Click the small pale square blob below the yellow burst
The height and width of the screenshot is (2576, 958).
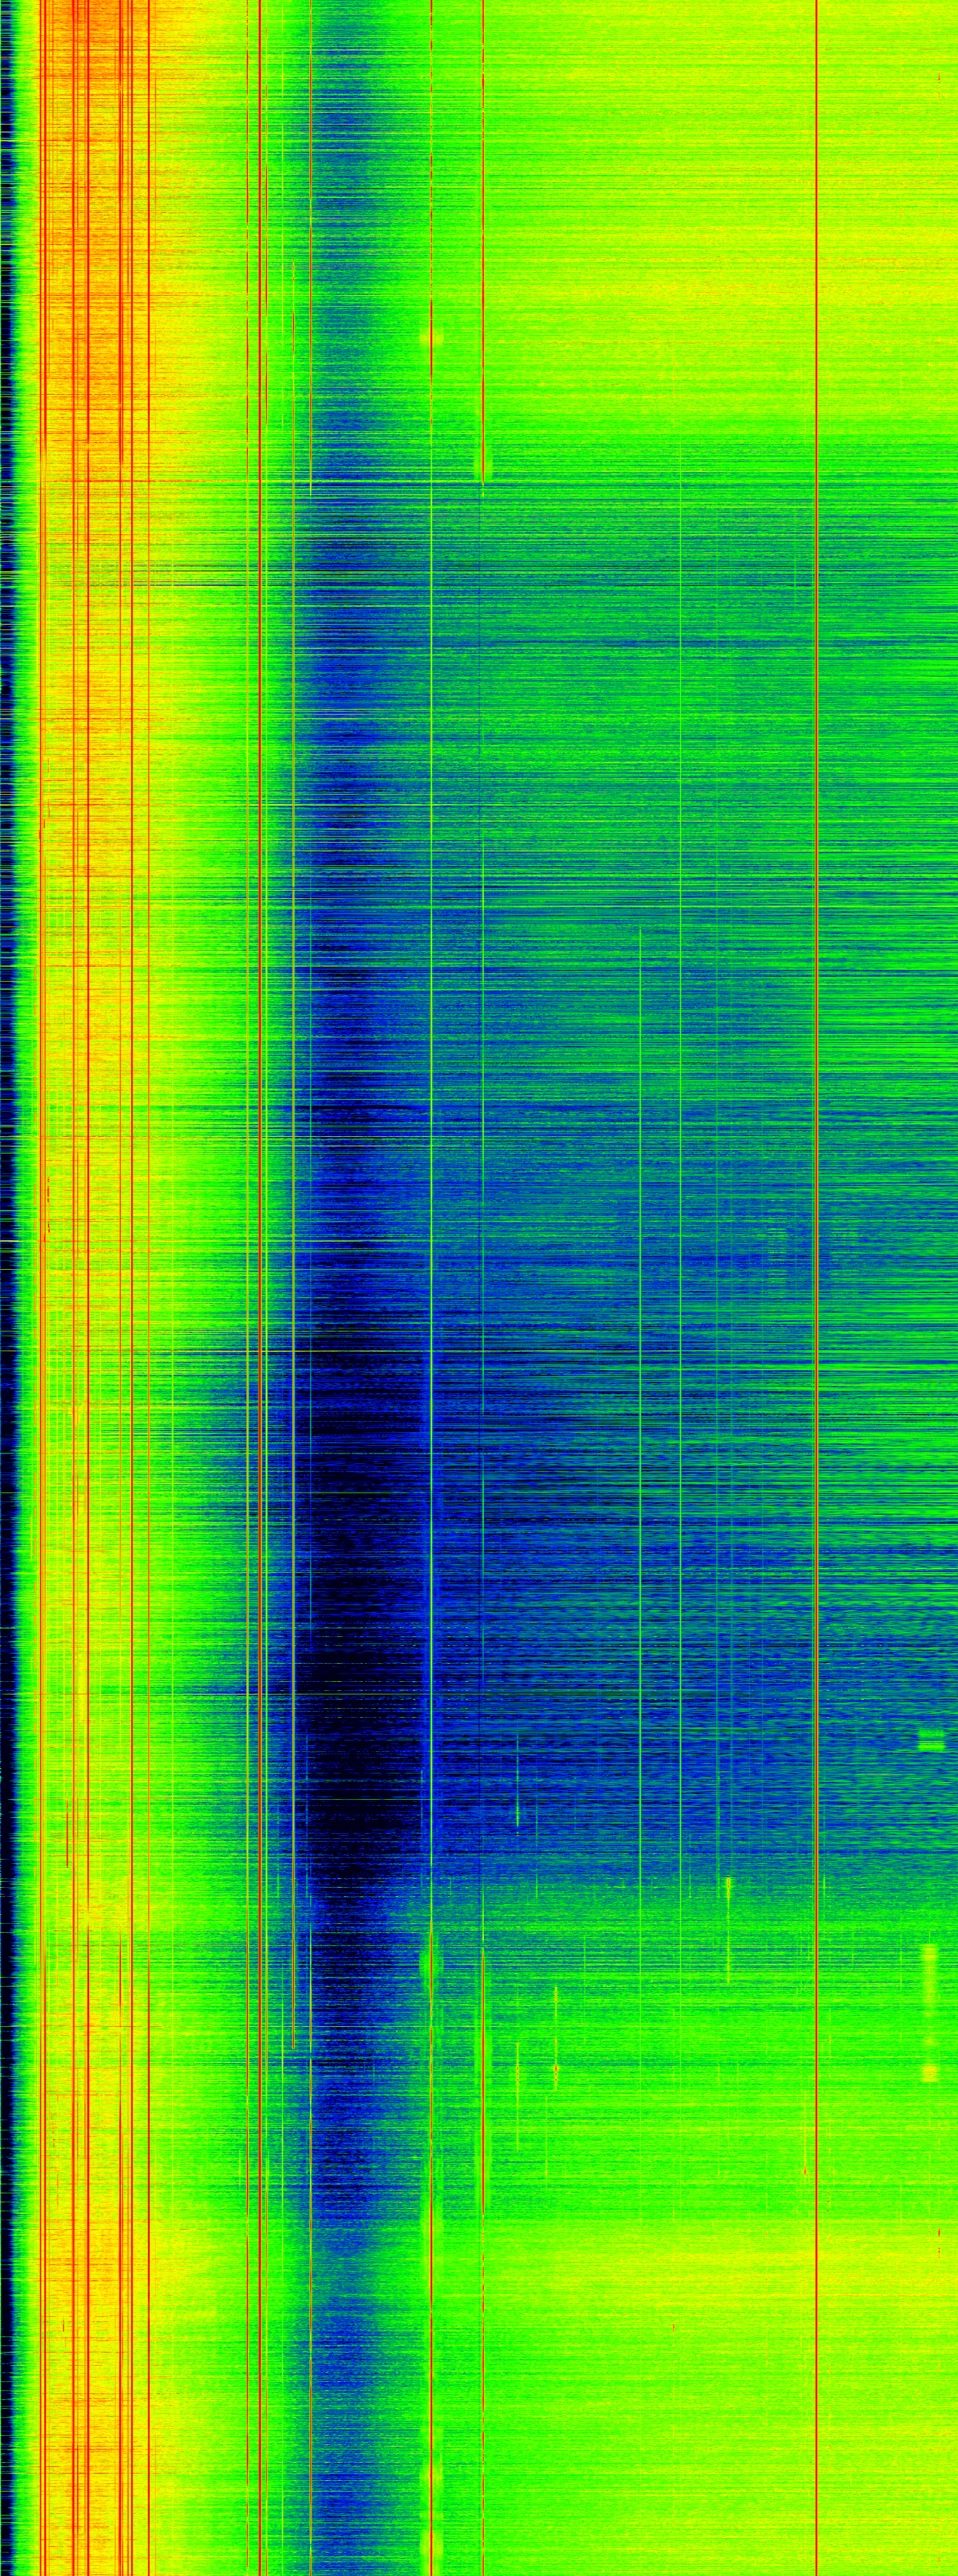point(929,2074)
